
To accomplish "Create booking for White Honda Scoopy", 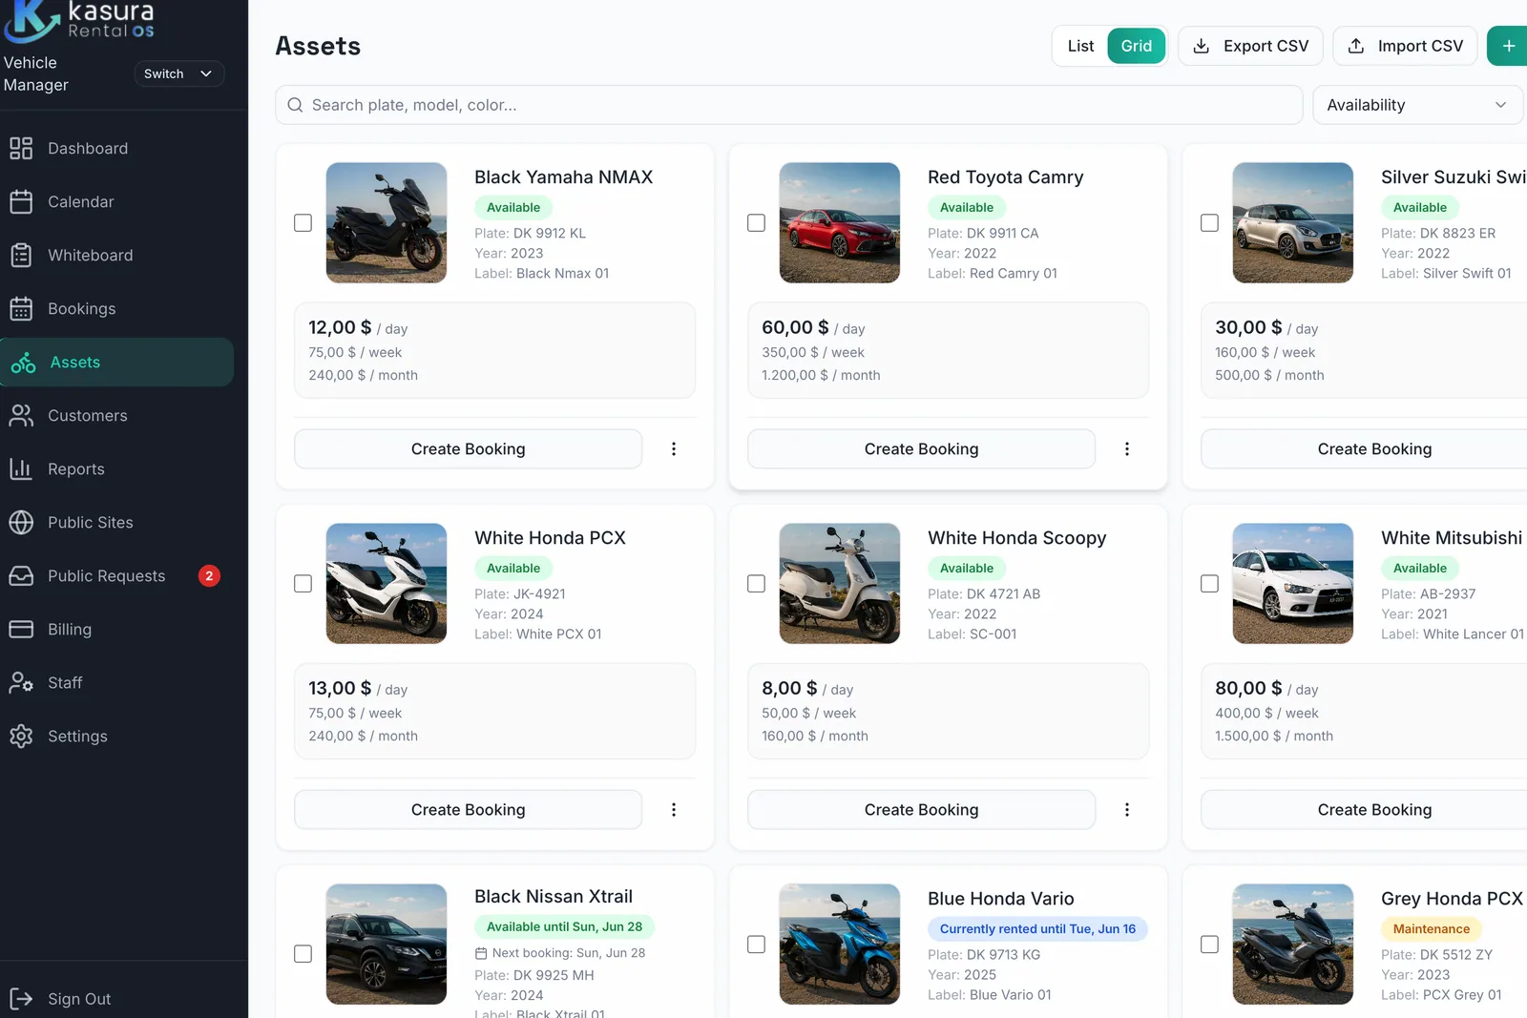I will coord(921,809).
